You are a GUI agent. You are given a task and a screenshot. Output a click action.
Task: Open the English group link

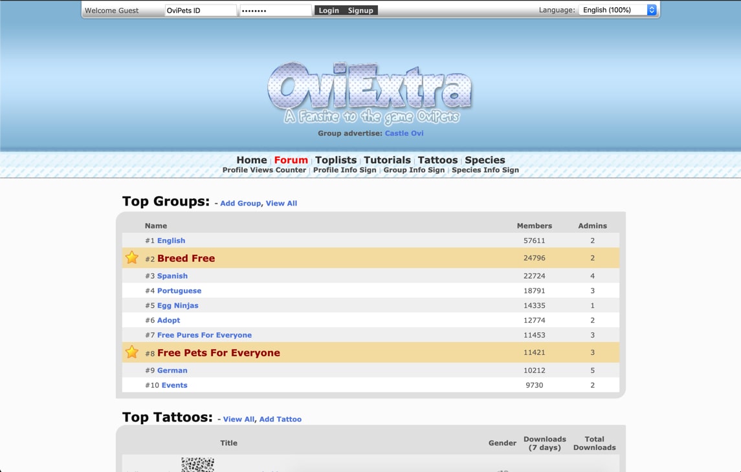click(x=171, y=241)
